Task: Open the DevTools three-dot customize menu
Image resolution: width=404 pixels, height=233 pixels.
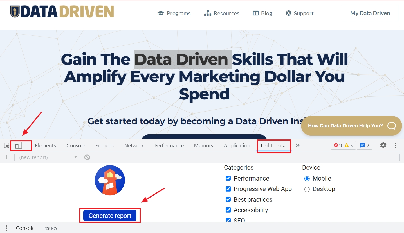Action: pyautogui.click(x=396, y=145)
